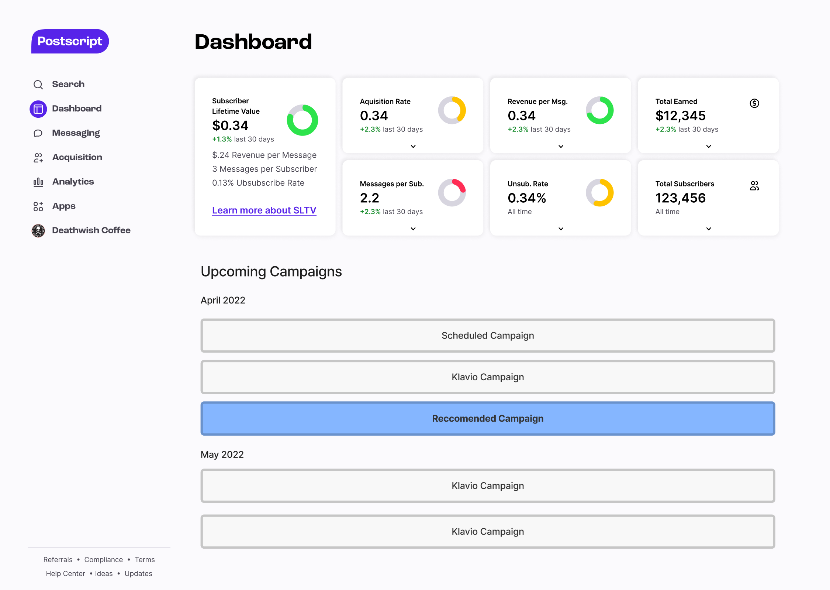This screenshot has height=590, width=830.
Task: Select the blue Reccomended Campaign button
Action: (488, 418)
